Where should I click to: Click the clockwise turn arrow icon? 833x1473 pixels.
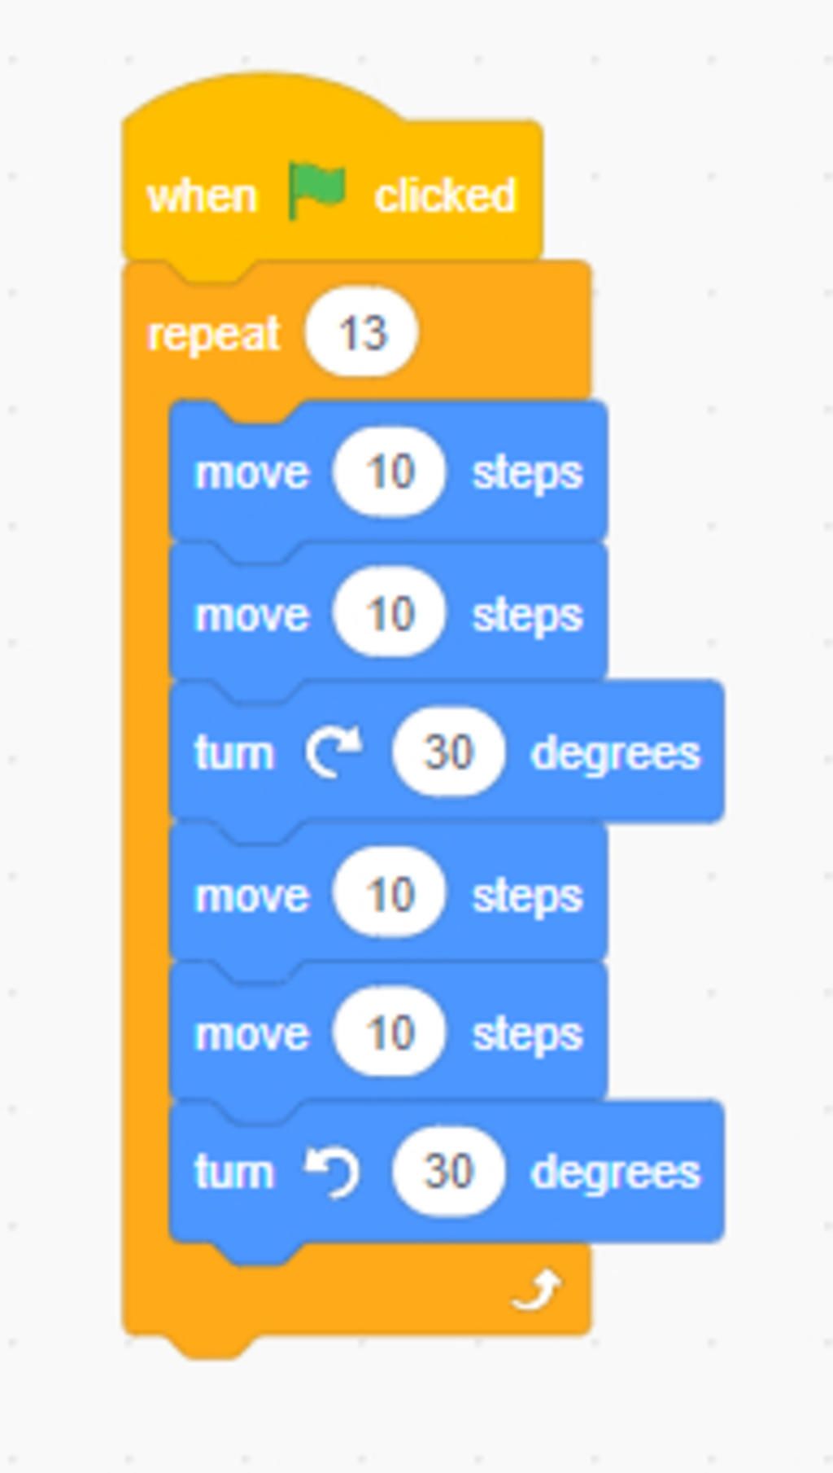click(334, 752)
